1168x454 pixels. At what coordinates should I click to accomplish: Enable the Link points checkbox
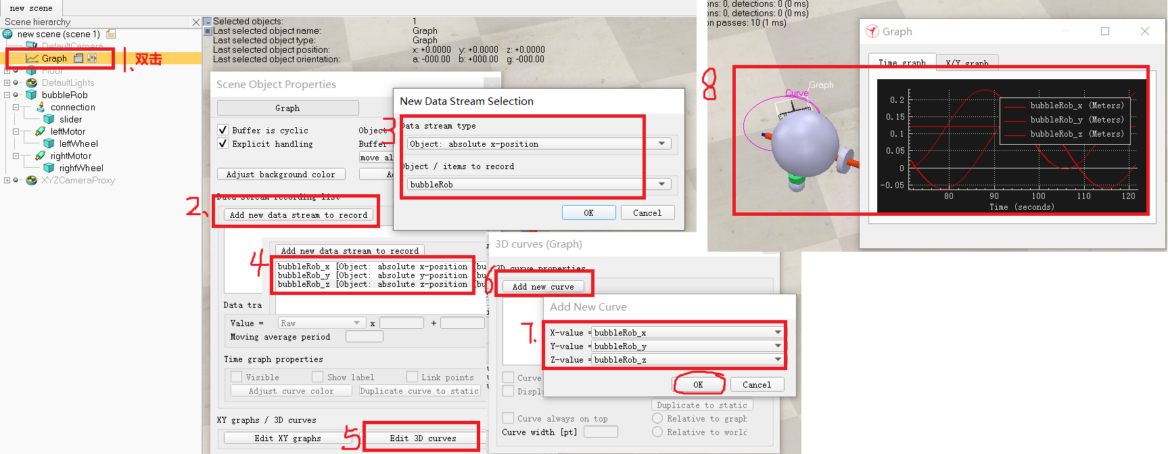[412, 377]
